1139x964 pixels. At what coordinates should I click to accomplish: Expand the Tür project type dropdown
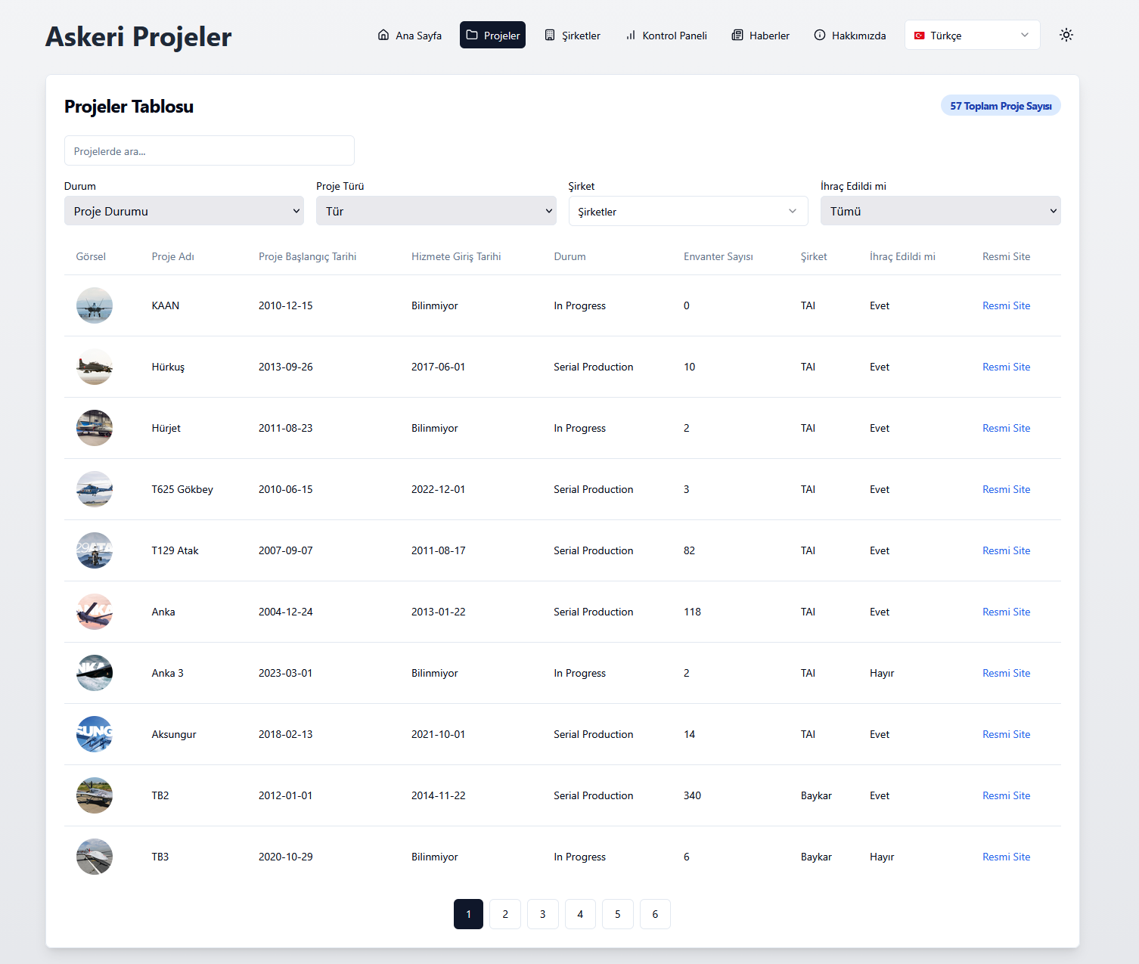[436, 211]
